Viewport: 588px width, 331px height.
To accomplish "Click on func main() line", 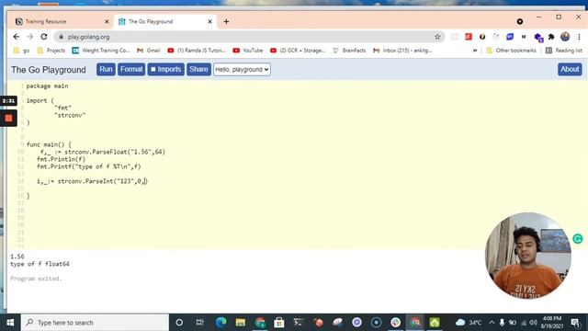I will 49,144.
